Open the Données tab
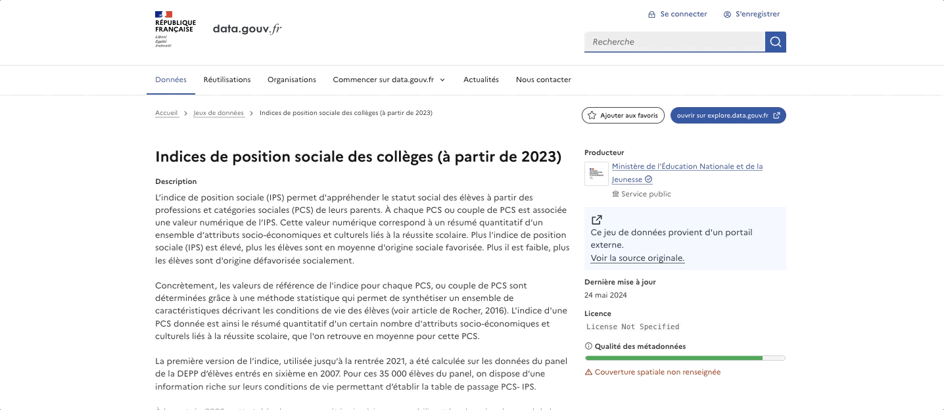Viewport: 944px width, 410px height. click(x=171, y=80)
